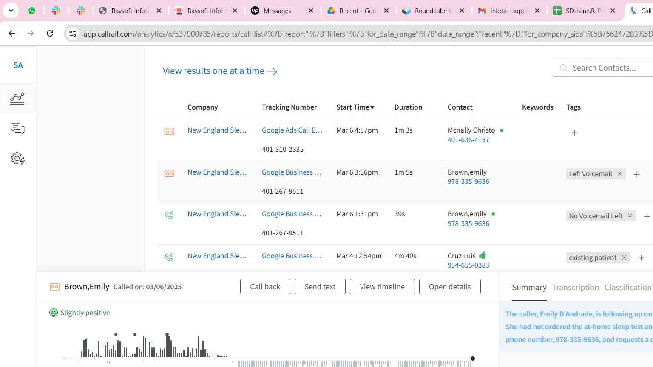Open the browser tab search dropdown

coord(11,11)
